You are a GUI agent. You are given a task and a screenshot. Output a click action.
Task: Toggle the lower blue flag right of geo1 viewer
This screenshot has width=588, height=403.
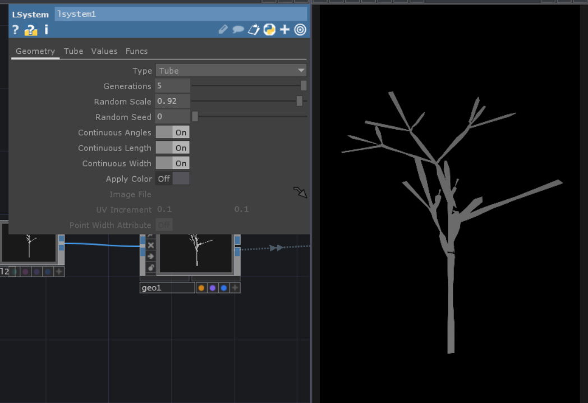(237, 252)
